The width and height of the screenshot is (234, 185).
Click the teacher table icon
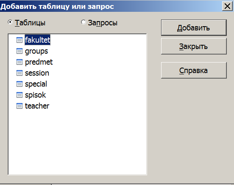(19, 106)
